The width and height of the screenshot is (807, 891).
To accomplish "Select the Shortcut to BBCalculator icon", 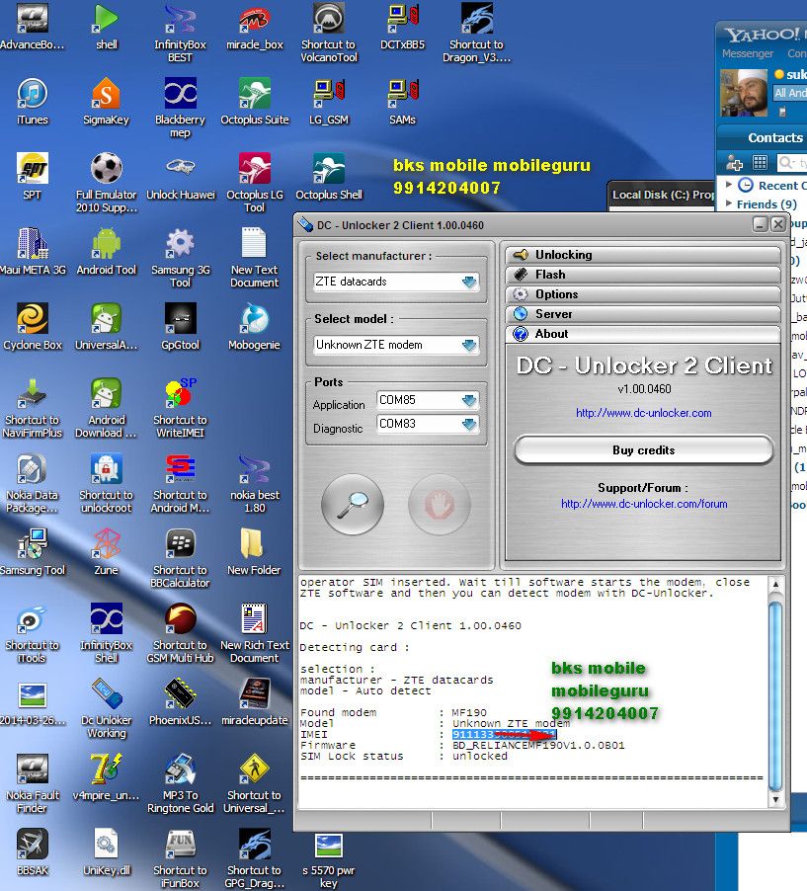I will tap(180, 558).
